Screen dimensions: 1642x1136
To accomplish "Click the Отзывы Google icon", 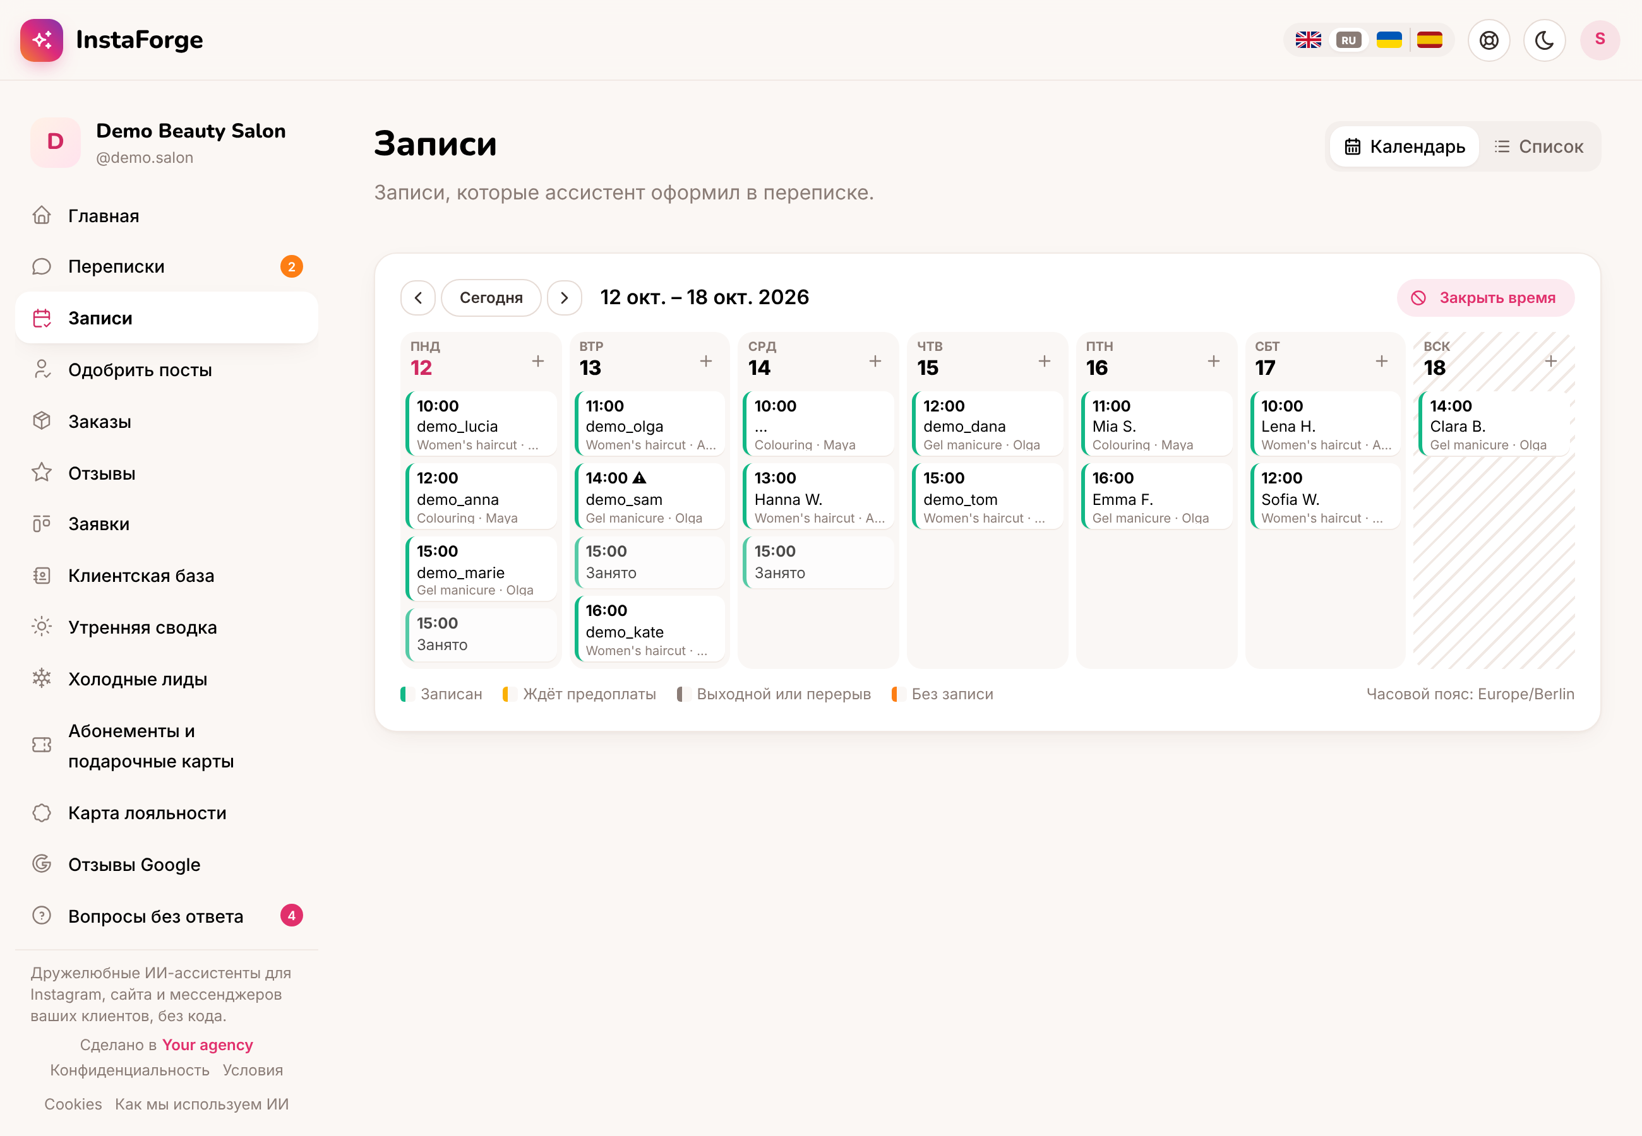I will pyautogui.click(x=42, y=864).
